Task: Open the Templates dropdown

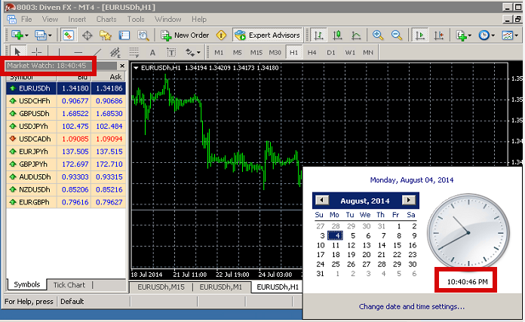Action: click(x=510, y=35)
